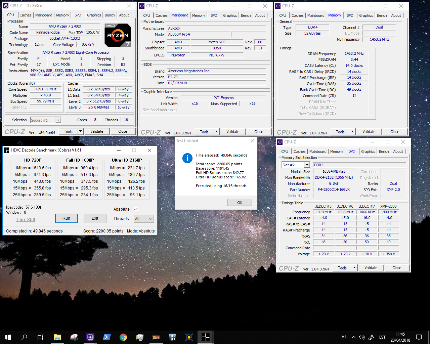Click the Module Size value 16384 MBytes

(x=334, y=171)
